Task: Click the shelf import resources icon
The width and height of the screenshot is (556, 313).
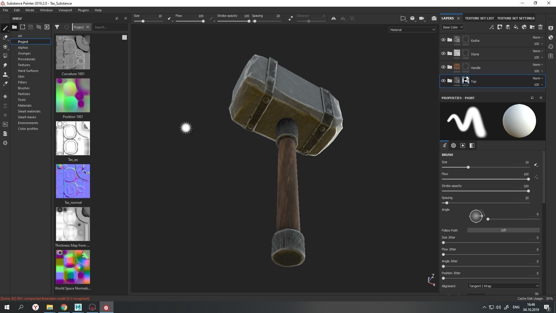Action: point(47,27)
